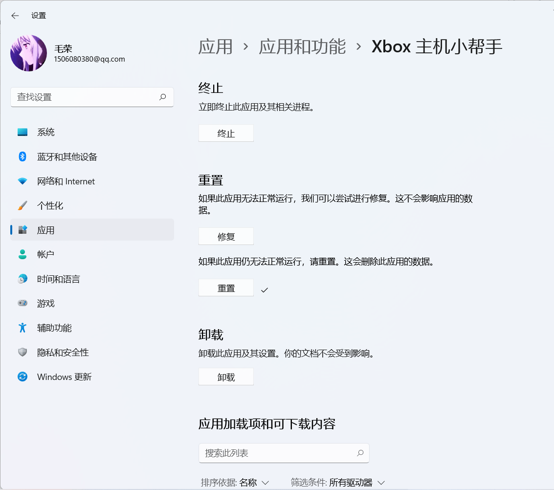This screenshot has height=490, width=554.
Task: Open 时间和语言 settings
Action: (x=92, y=279)
